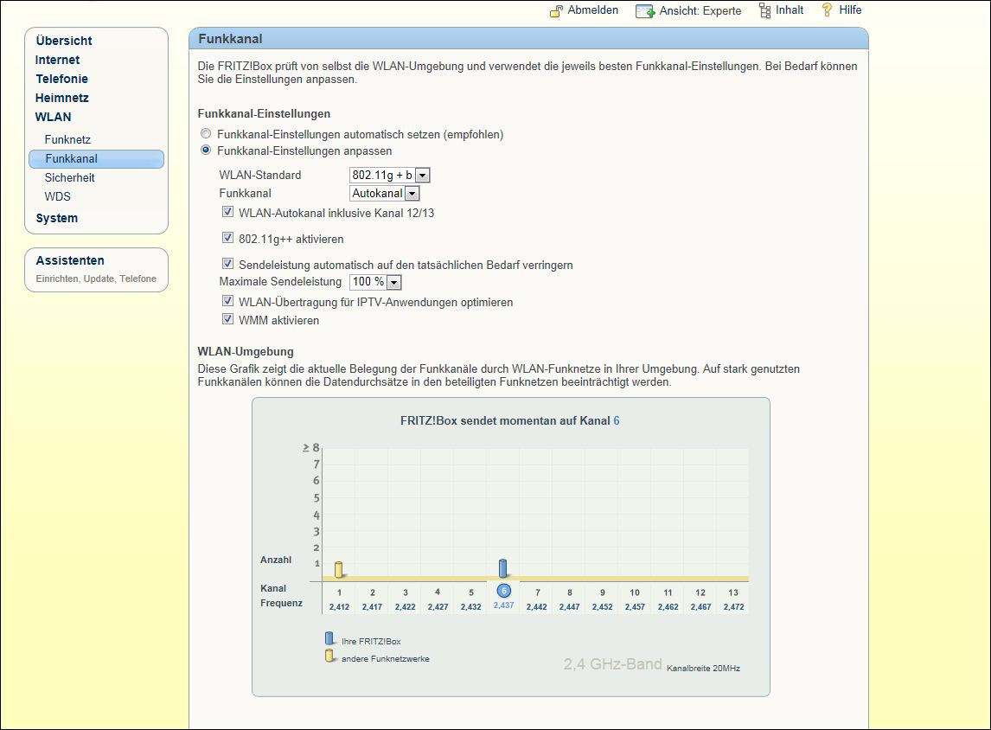Toggle 'WMM aktivieren' checkbox
Viewport: 991px width, 730px height.
click(x=227, y=319)
